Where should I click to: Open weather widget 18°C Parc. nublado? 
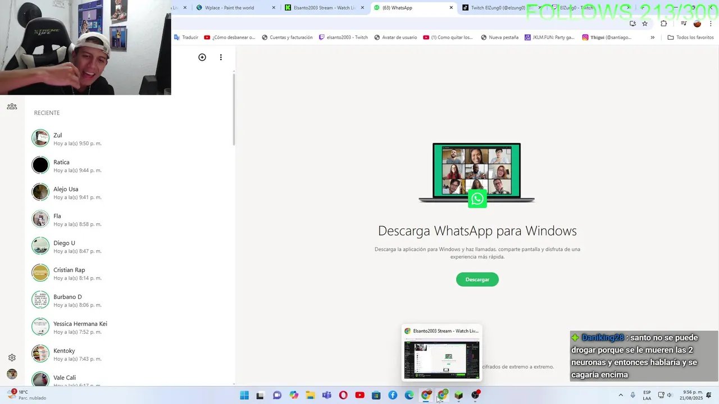[x=26, y=395]
